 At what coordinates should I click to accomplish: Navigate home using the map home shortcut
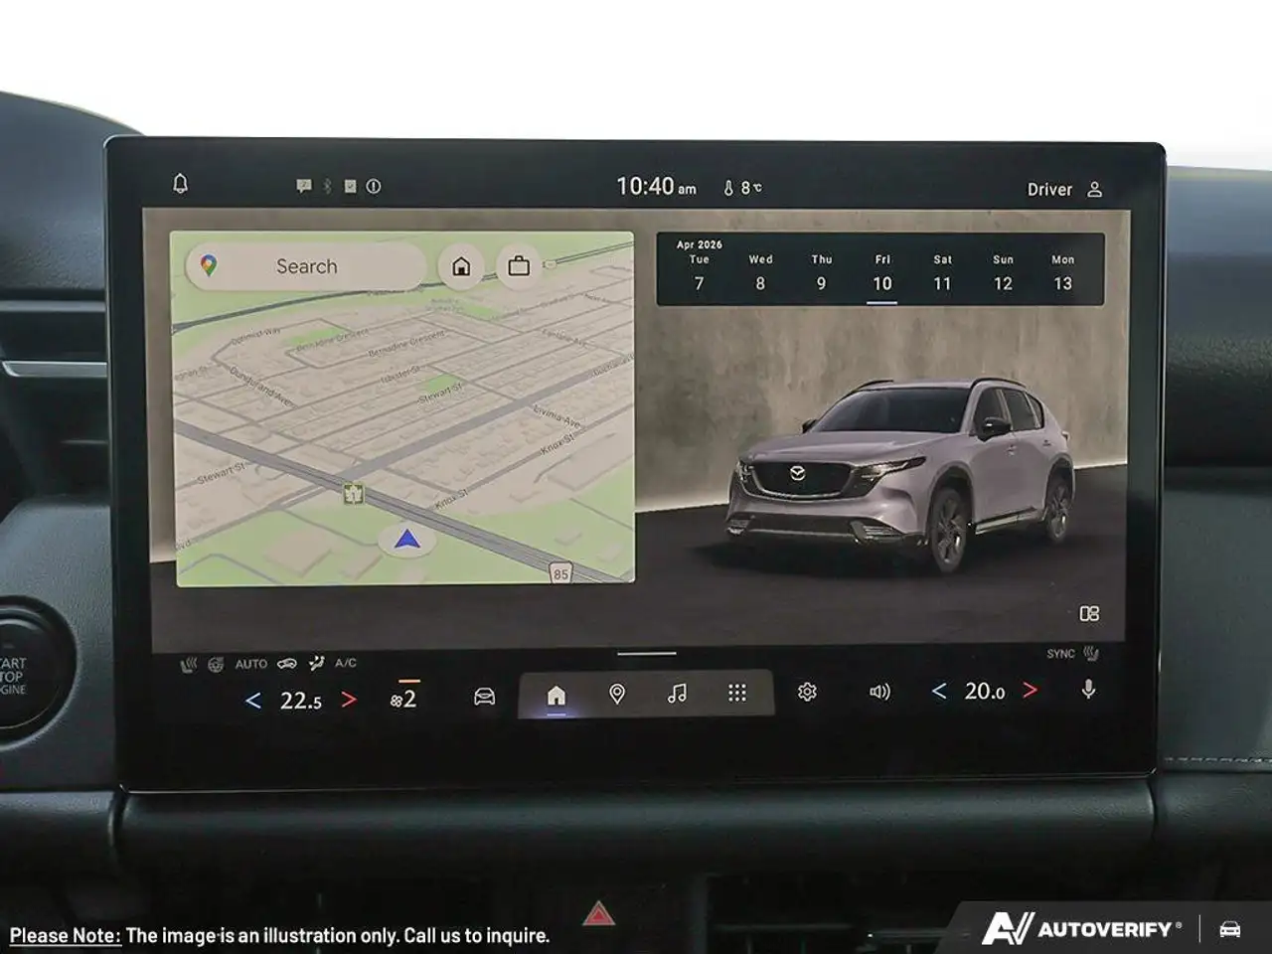tap(461, 266)
